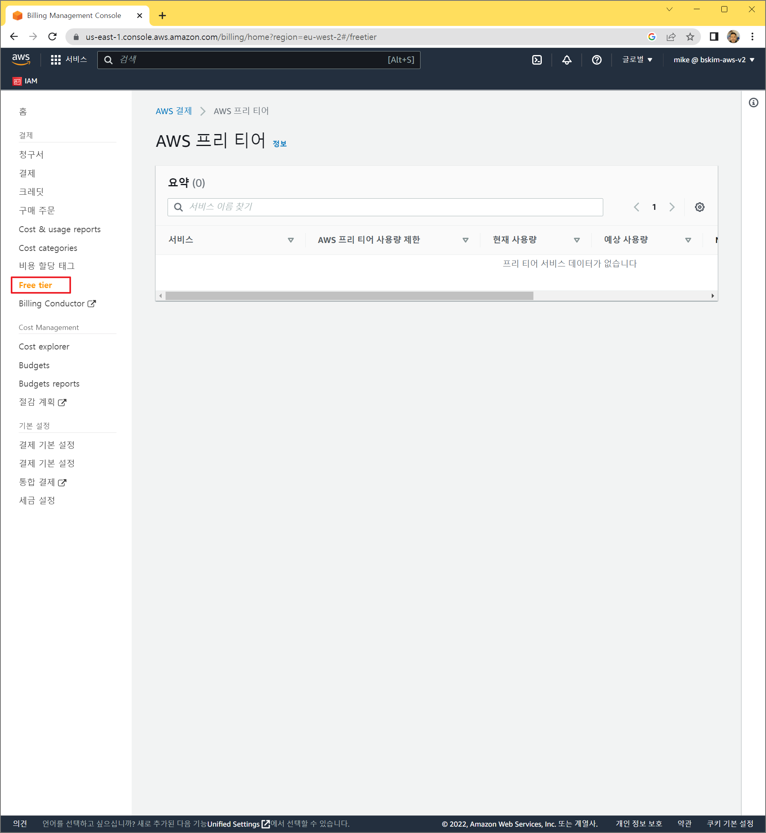Go to next page of summary table
The image size is (766, 833).
point(671,207)
